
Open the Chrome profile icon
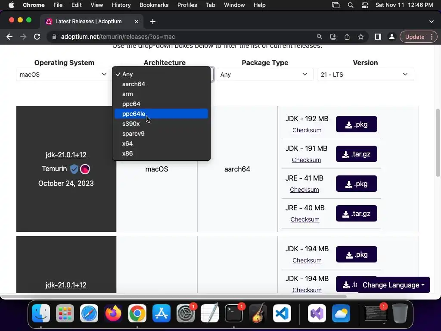click(x=391, y=37)
